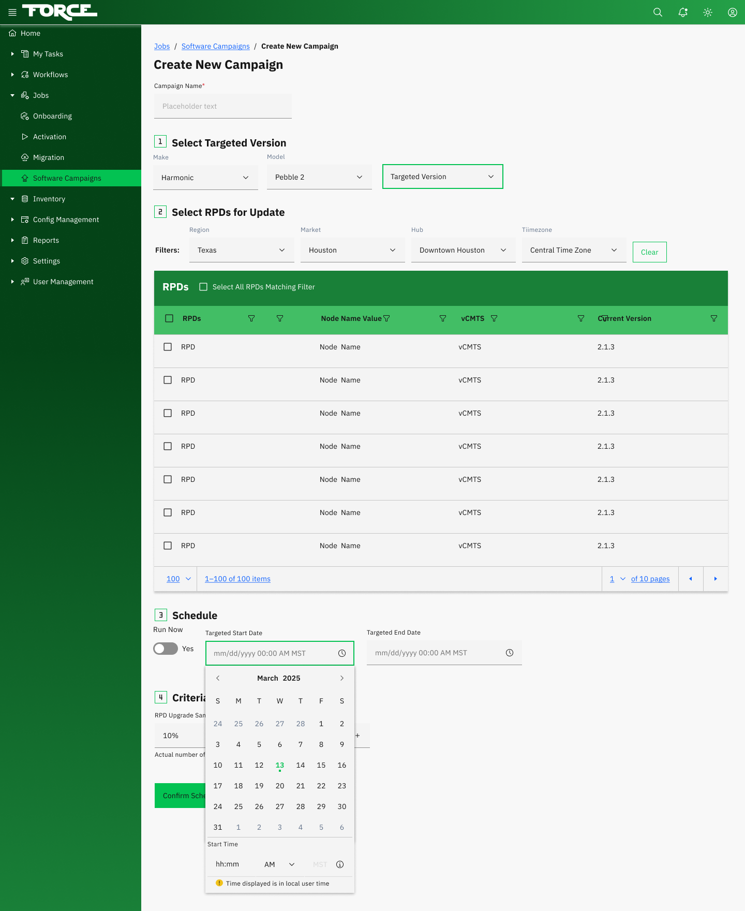Open the AM/PM selector dropdown
This screenshot has width=745, height=911.
click(x=279, y=864)
